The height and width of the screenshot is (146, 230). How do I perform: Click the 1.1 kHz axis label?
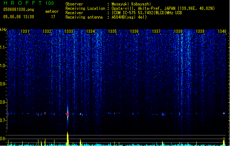pos(3,47)
